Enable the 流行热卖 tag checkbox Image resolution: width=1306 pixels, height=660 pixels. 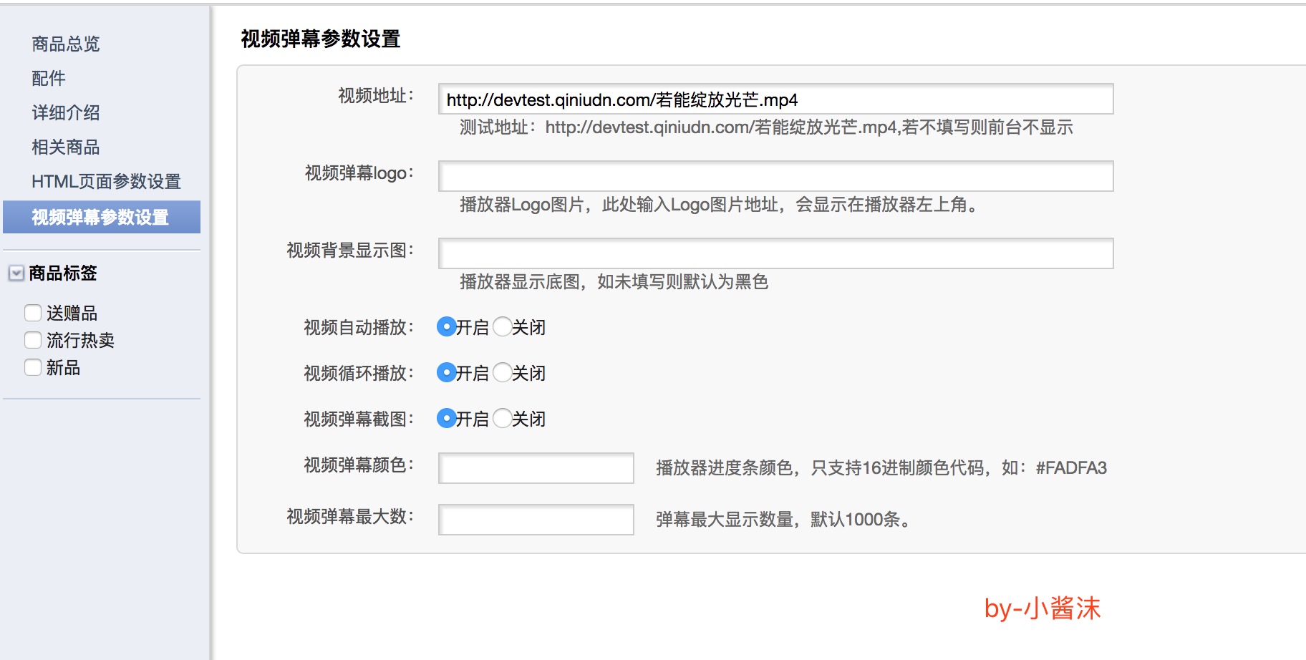pos(33,340)
